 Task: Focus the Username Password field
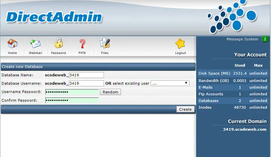(72, 92)
